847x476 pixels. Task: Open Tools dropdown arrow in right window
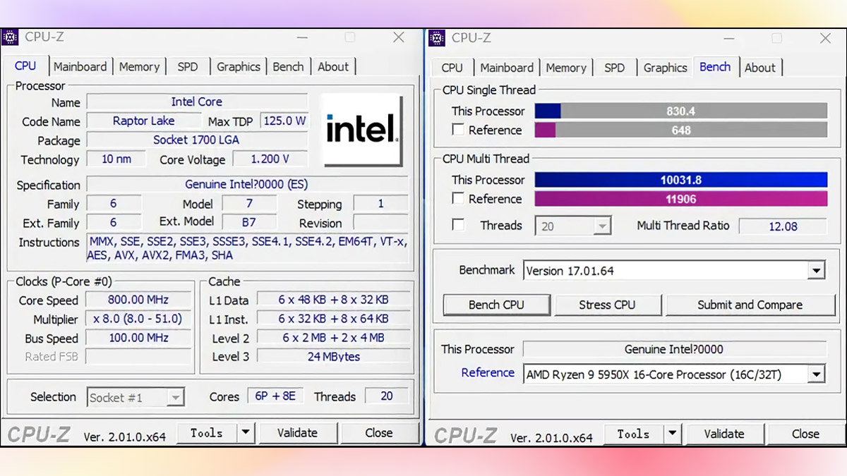(x=673, y=434)
